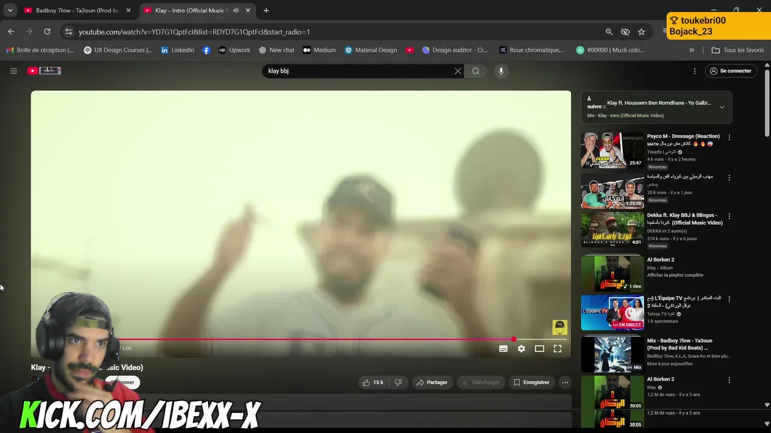Viewport: 771px width, 433px height.
Task: Close the Klay - Intro tab
Action: (248, 10)
